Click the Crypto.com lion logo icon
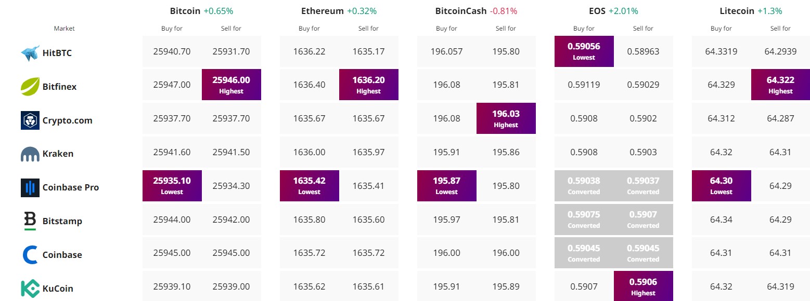The image size is (810, 301). click(x=30, y=120)
